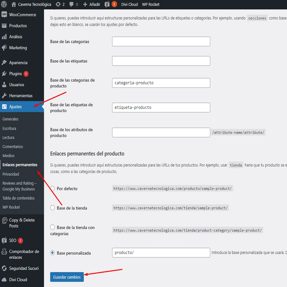Click the Yoast icon in the admin bar
The width and height of the screenshot is (287, 287).
[x=107, y=4]
